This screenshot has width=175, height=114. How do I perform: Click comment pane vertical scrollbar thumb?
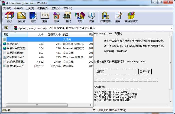(x=171, y=63)
